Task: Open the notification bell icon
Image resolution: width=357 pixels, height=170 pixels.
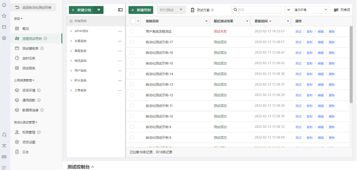Action: (x=4, y=5)
